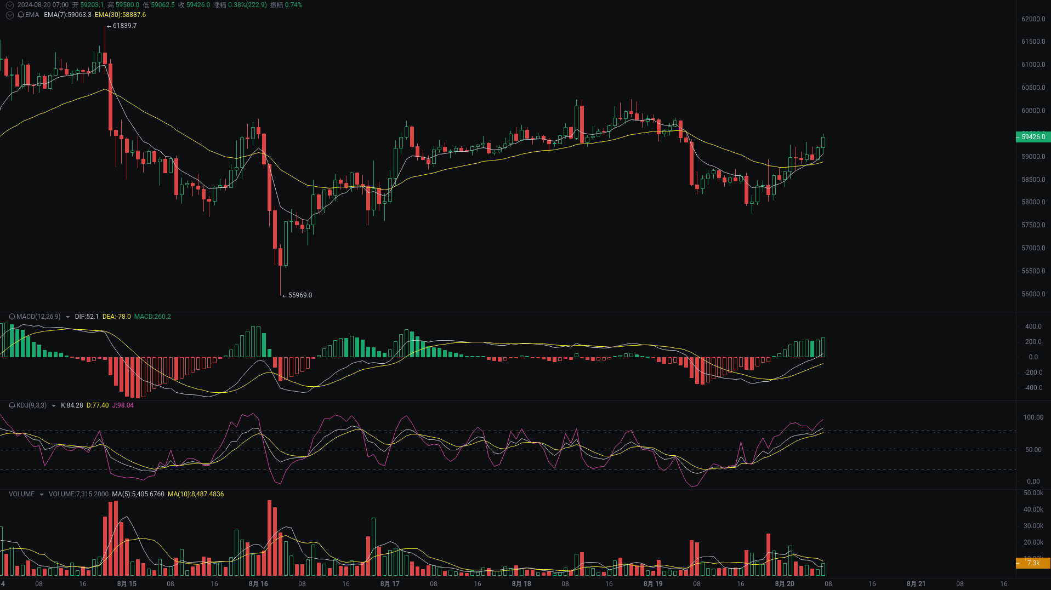The image size is (1051, 590).
Task: Collapse the OHLC info row chevron
Action: click(10, 5)
